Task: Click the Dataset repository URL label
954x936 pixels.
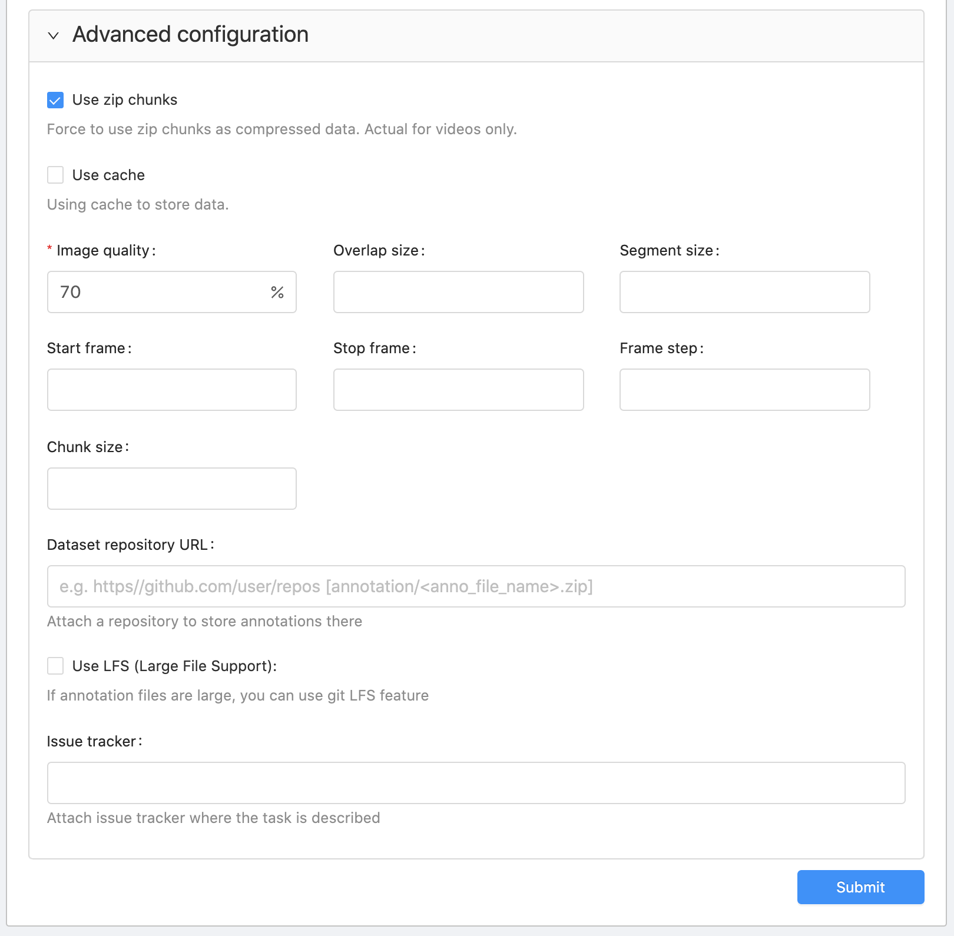Action: (127, 545)
